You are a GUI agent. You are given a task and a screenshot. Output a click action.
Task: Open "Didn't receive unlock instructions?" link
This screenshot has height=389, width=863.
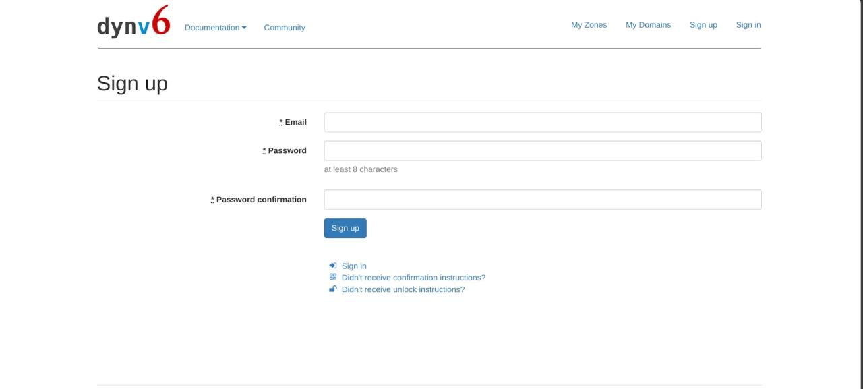403,290
